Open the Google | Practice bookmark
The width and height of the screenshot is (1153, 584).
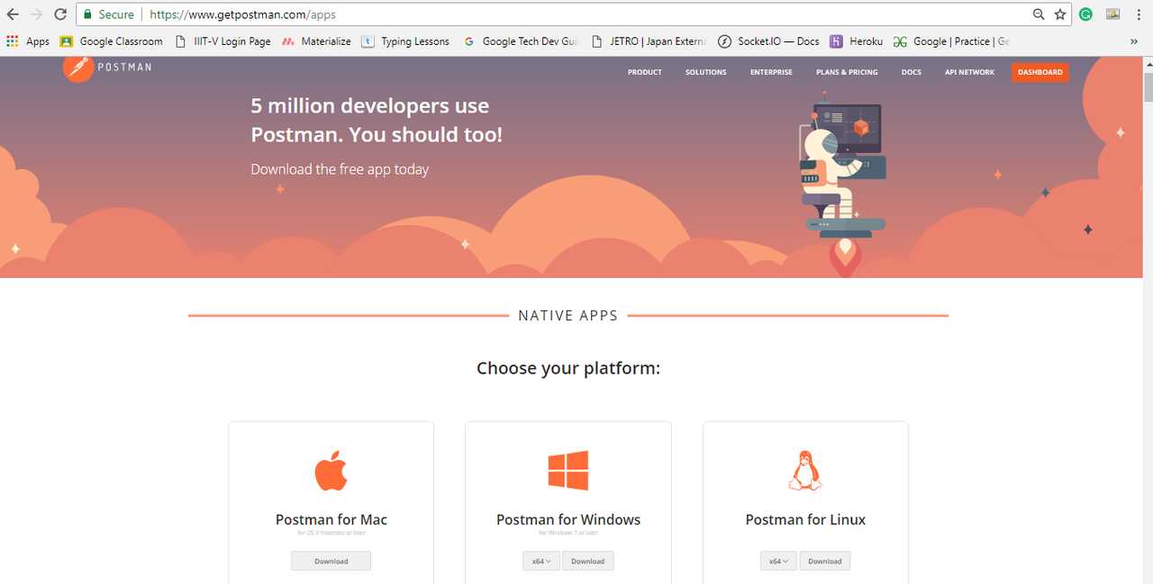[x=951, y=41]
